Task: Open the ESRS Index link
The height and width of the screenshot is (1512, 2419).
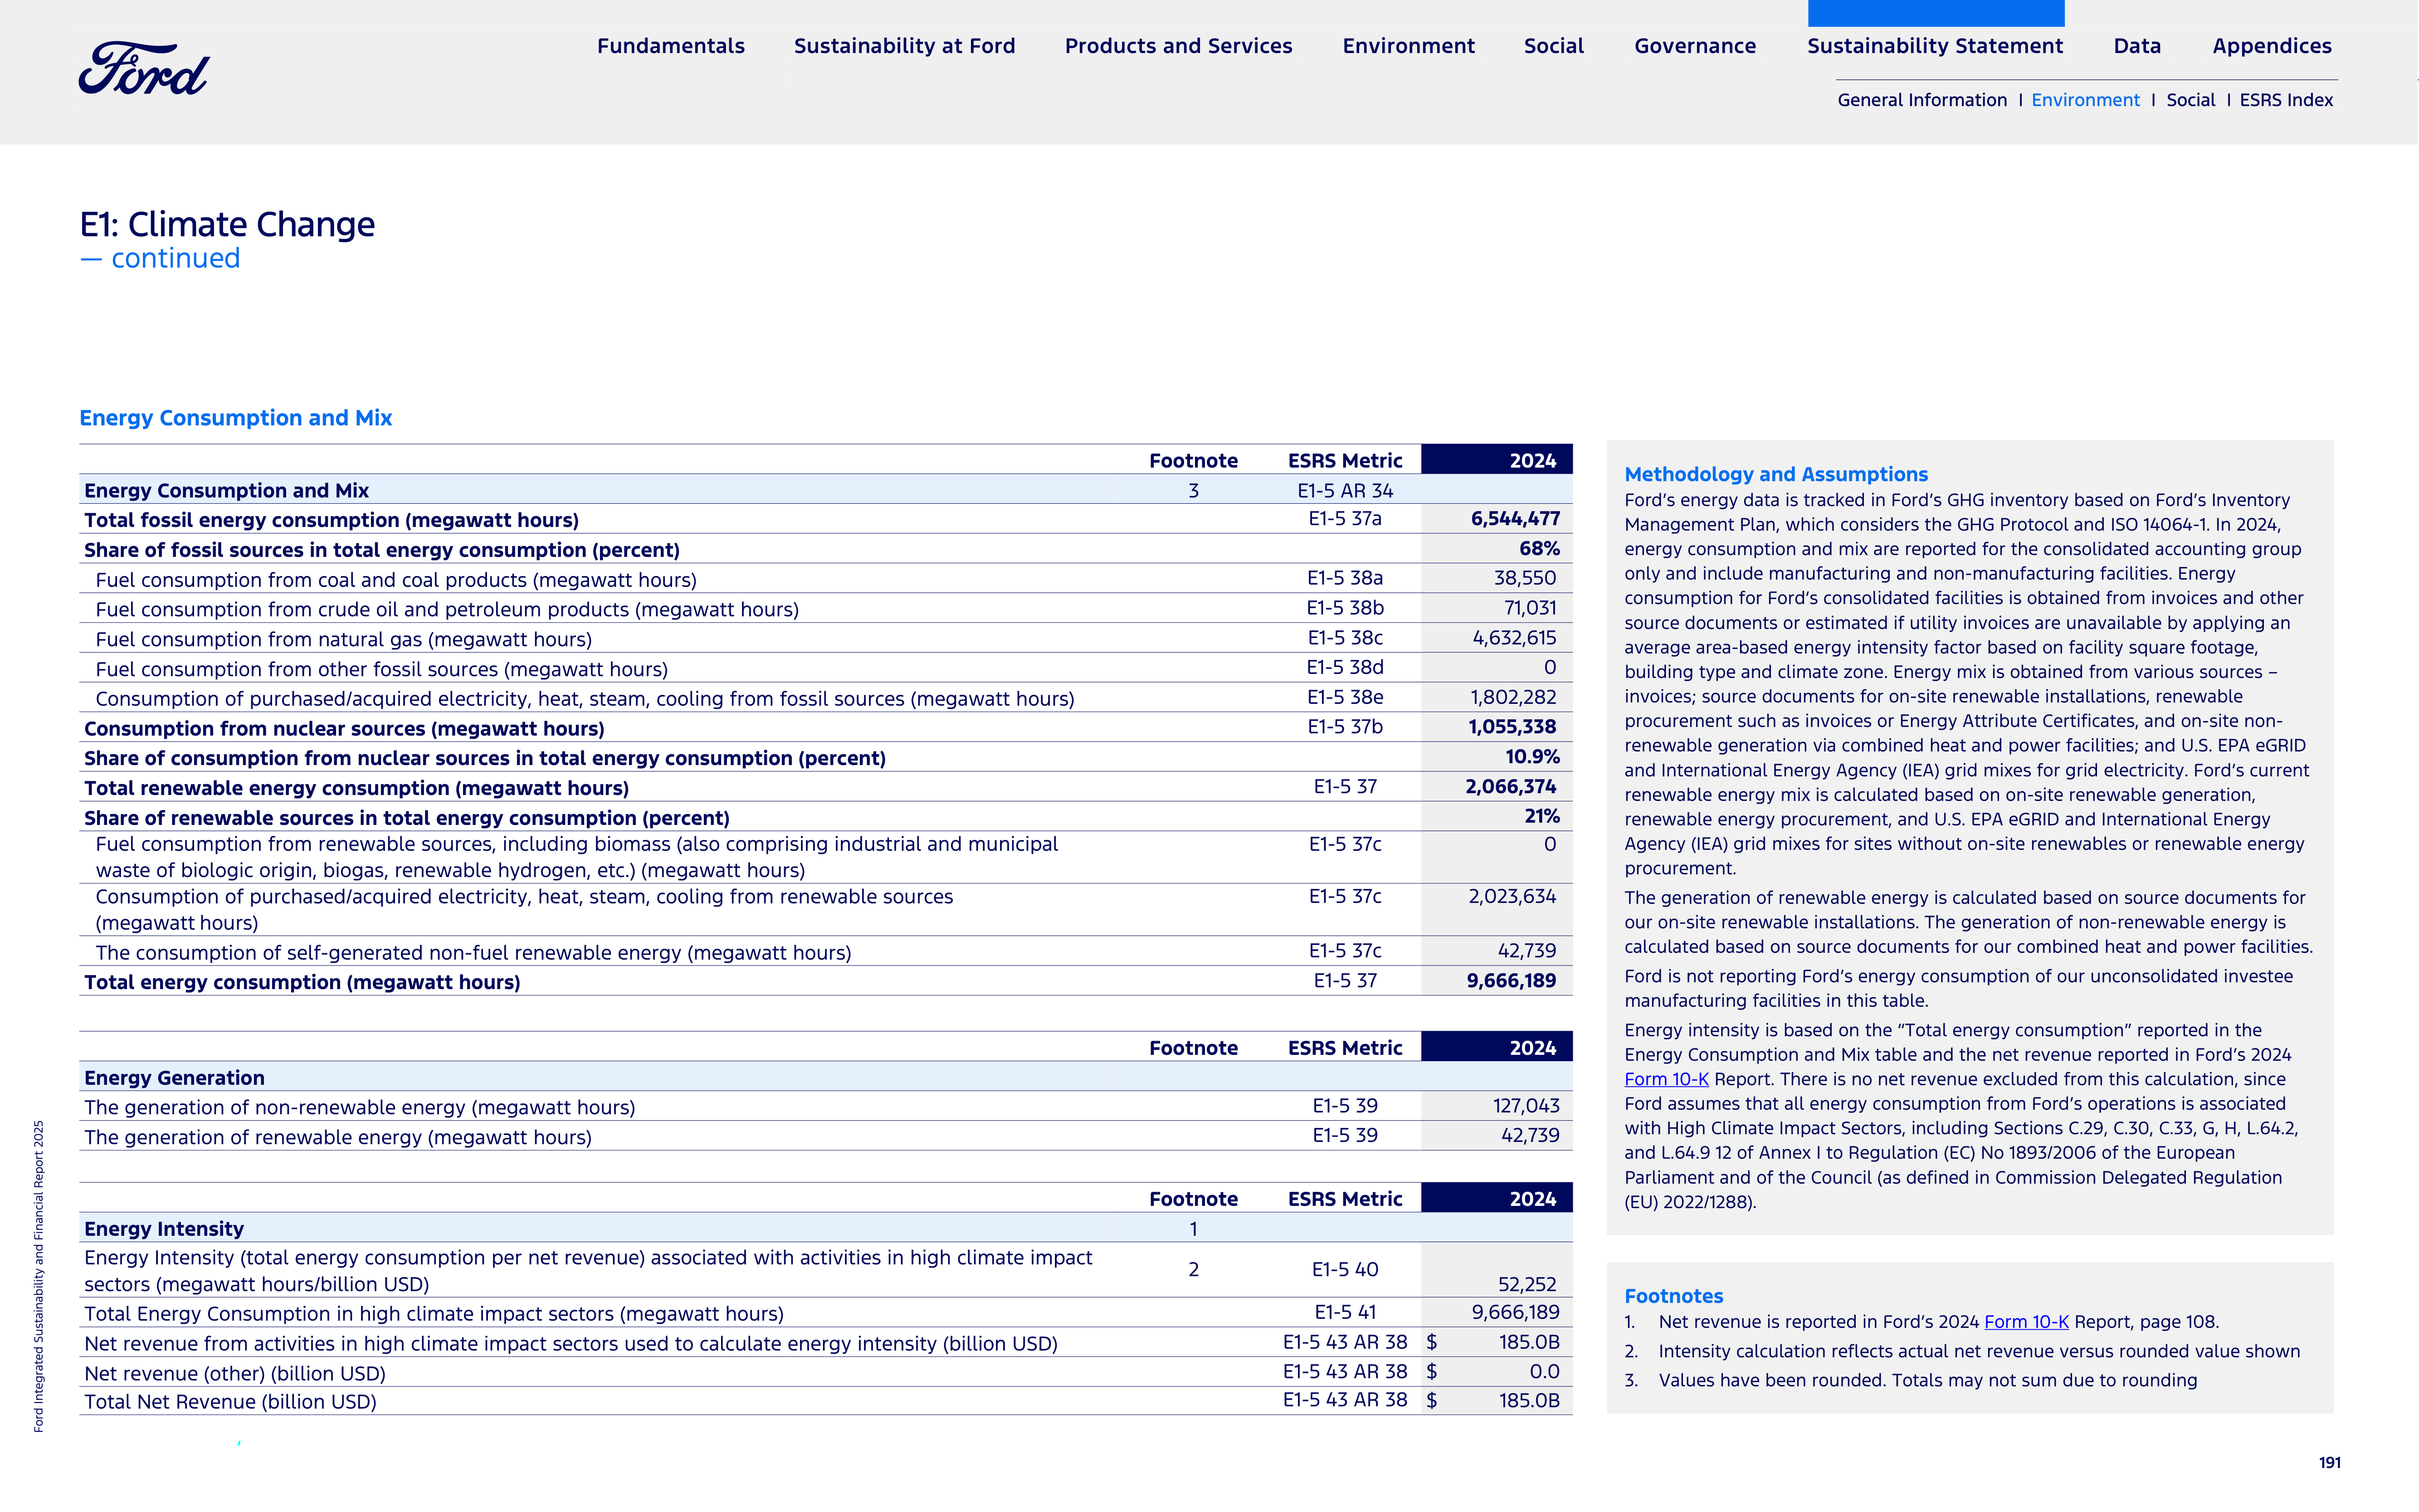Action: 2286,100
